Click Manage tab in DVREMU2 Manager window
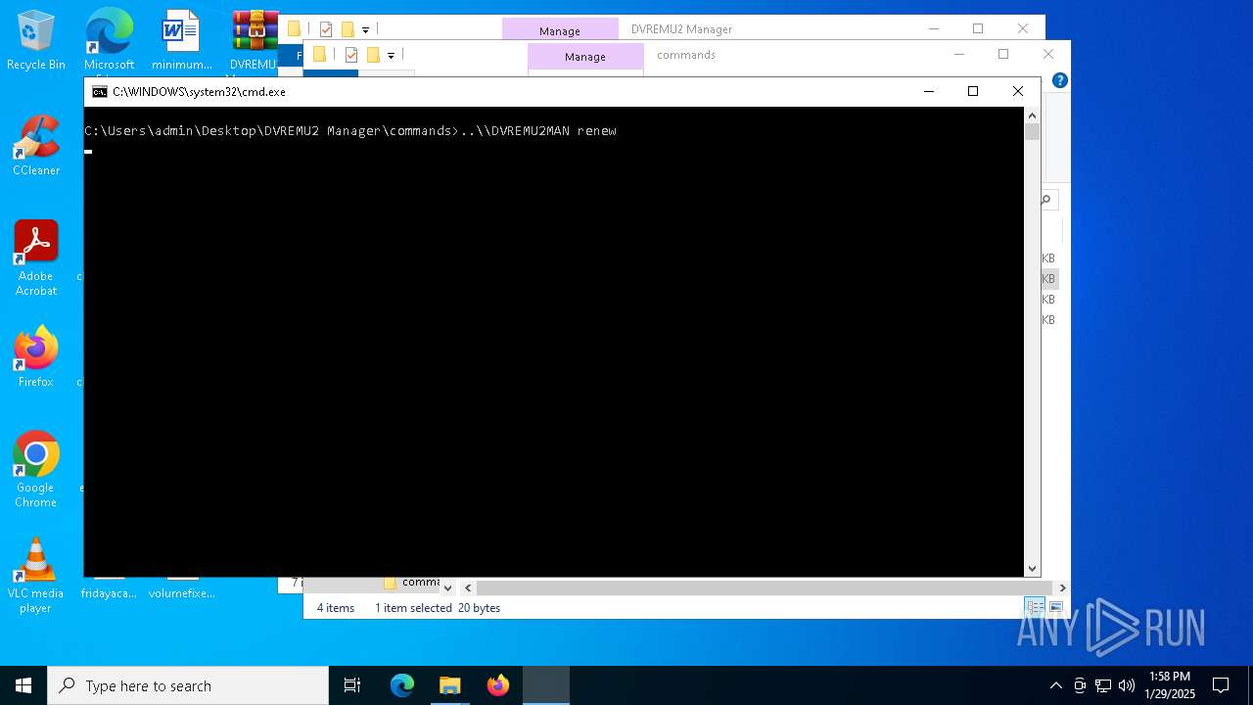 (560, 30)
